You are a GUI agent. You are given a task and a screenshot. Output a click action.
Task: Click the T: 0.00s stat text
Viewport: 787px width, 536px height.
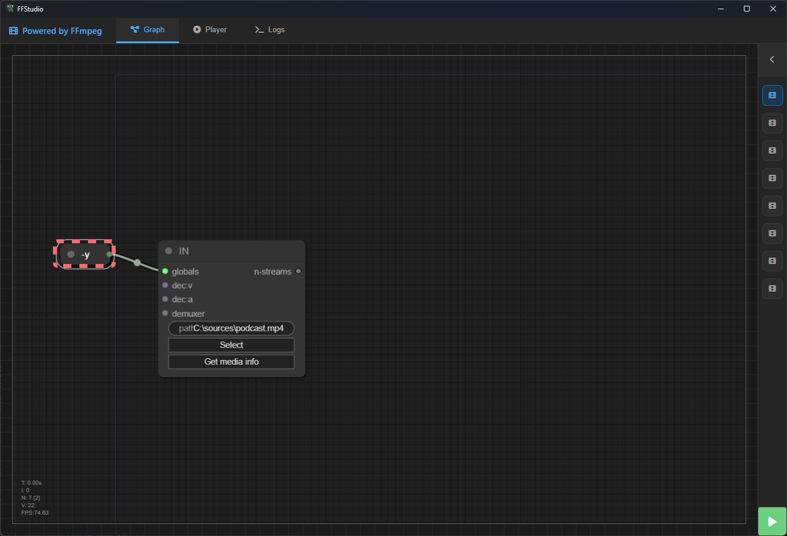pos(32,483)
